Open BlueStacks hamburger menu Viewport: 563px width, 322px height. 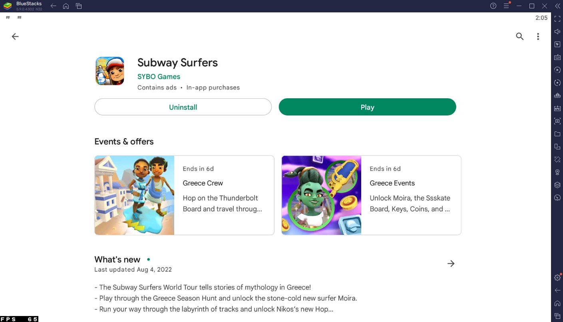click(x=506, y=6)
